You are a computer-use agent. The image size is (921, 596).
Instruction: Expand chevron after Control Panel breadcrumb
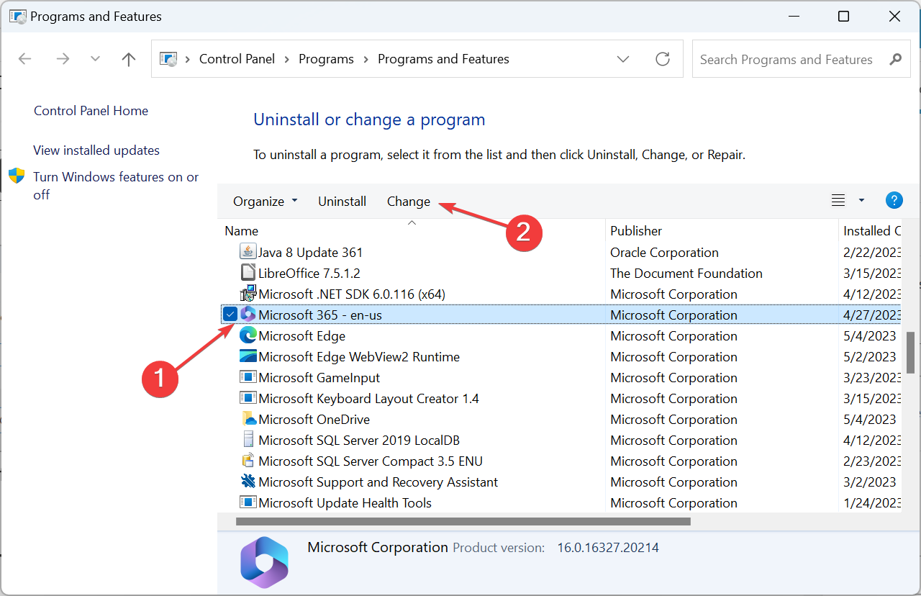point(287,59)
